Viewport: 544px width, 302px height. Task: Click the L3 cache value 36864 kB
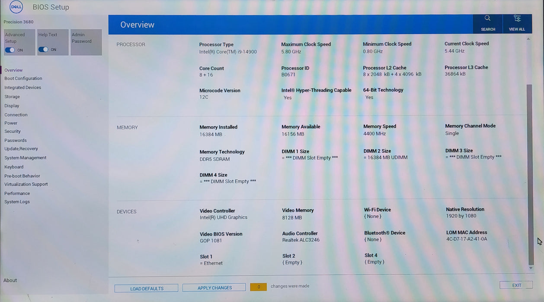[x=455, y=74]
